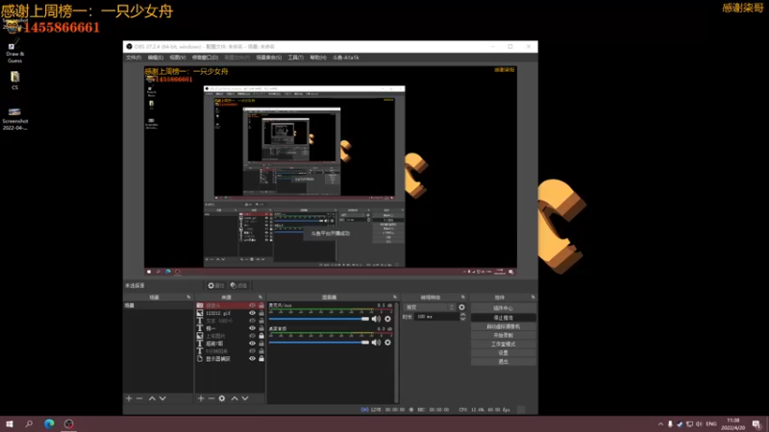This screenshot has width=769, height=432.
Task: Unlock the 显示器捕获 source
Action: (x=261, y=358)
